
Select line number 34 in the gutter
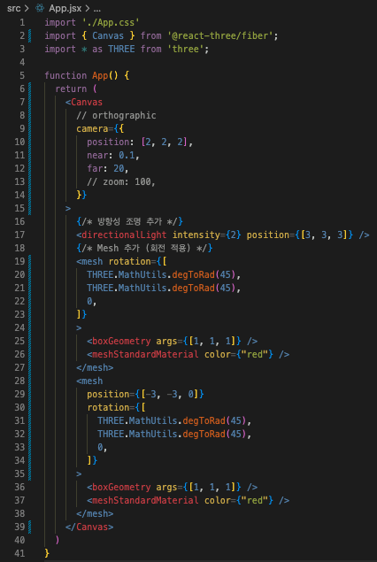point(19,460)
